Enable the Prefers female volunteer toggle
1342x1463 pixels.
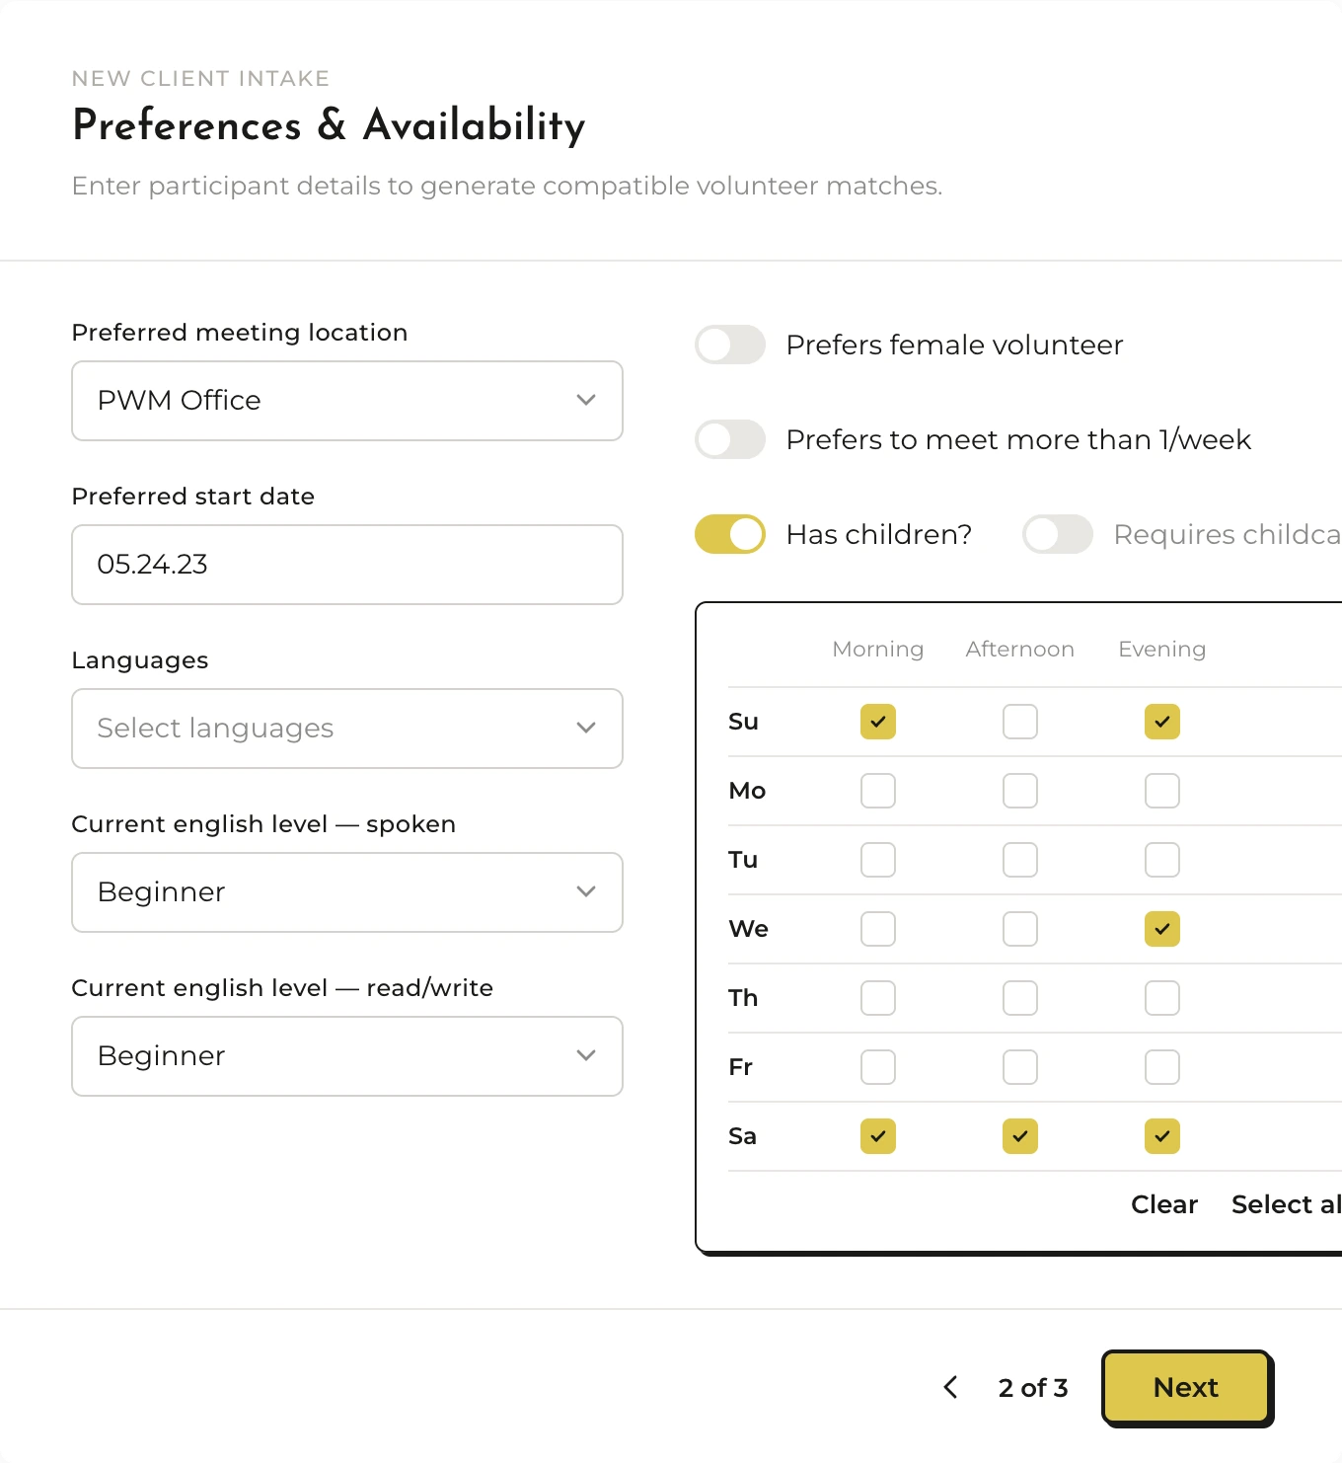pos(730,345)
